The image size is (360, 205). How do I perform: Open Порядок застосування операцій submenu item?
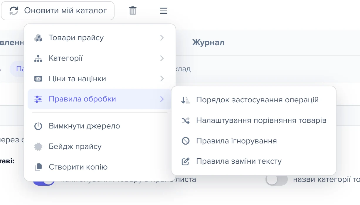254,100
